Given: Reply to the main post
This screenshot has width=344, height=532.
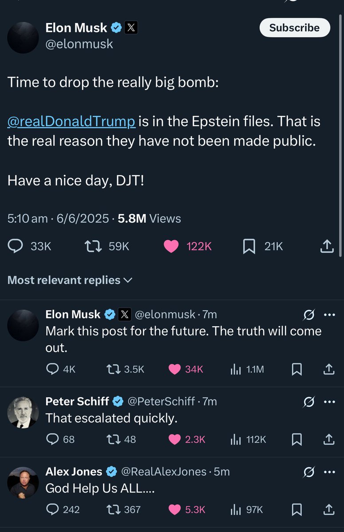Looking at the screenshot, I should pyautogui.click(x=16, y=246).
